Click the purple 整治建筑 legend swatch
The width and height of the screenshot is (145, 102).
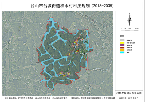point(122,45)
